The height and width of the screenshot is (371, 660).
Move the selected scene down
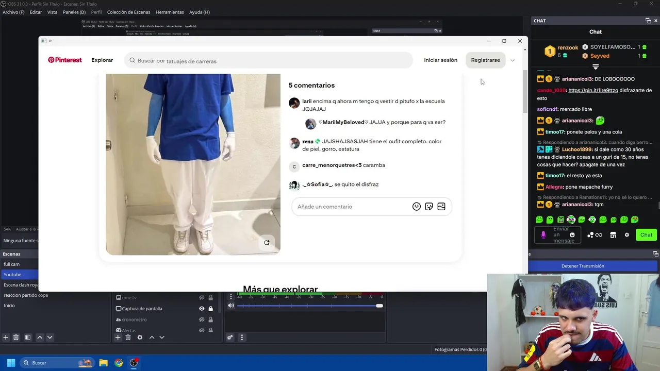(x=50, y=338)
